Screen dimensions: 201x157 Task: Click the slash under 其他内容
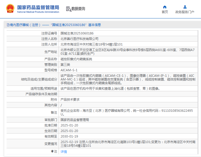61,105
